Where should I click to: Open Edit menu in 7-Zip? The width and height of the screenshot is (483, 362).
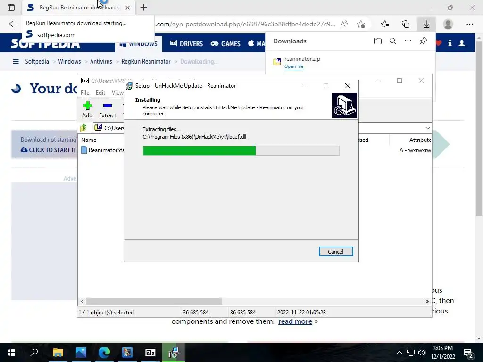click(100, 93)
